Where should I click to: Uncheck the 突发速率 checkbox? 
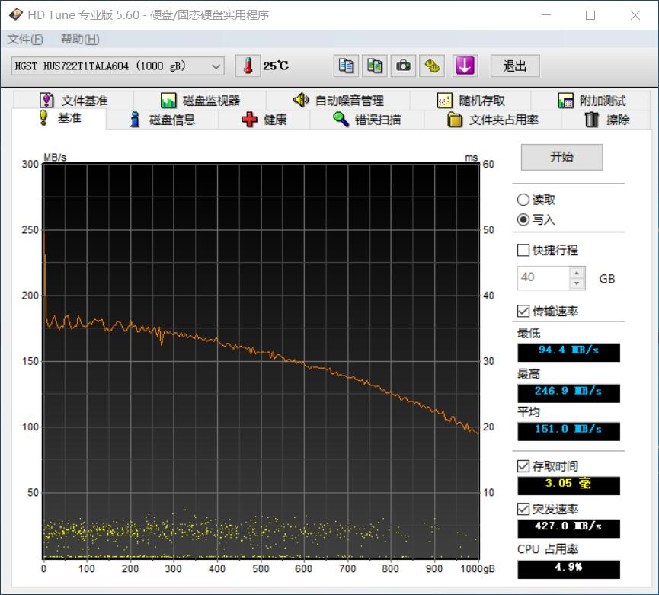coord(523,509)
